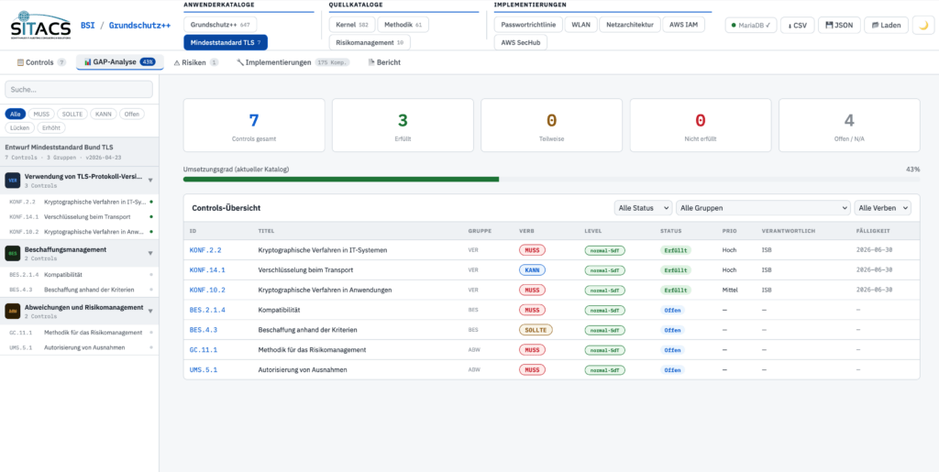Select BES.2.1.4 Kompatibilität sidebar item
This screenshot has height=472, width=939.
tap(79, 275)
